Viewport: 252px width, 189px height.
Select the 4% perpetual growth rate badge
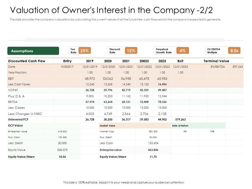pos(182,51)
